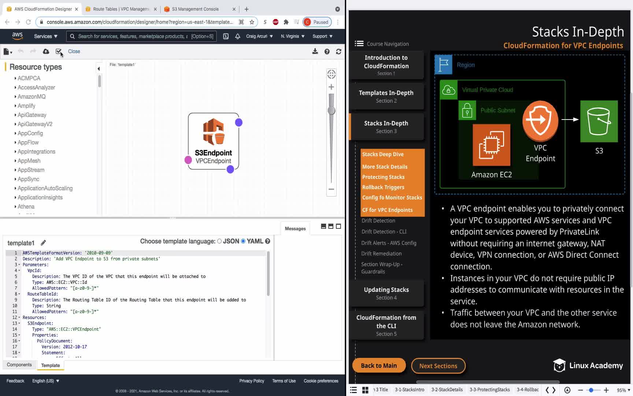Zoom out on canvas with the minus icon
This screenshot has height=396, width=633.
tap(331, 189)
